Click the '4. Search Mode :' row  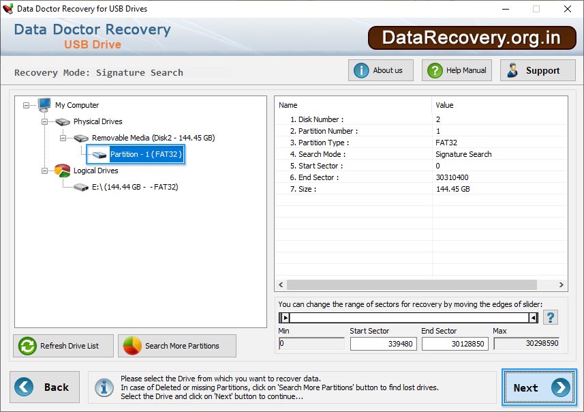pos(421,154)
